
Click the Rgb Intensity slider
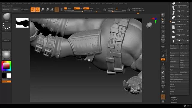73,11
